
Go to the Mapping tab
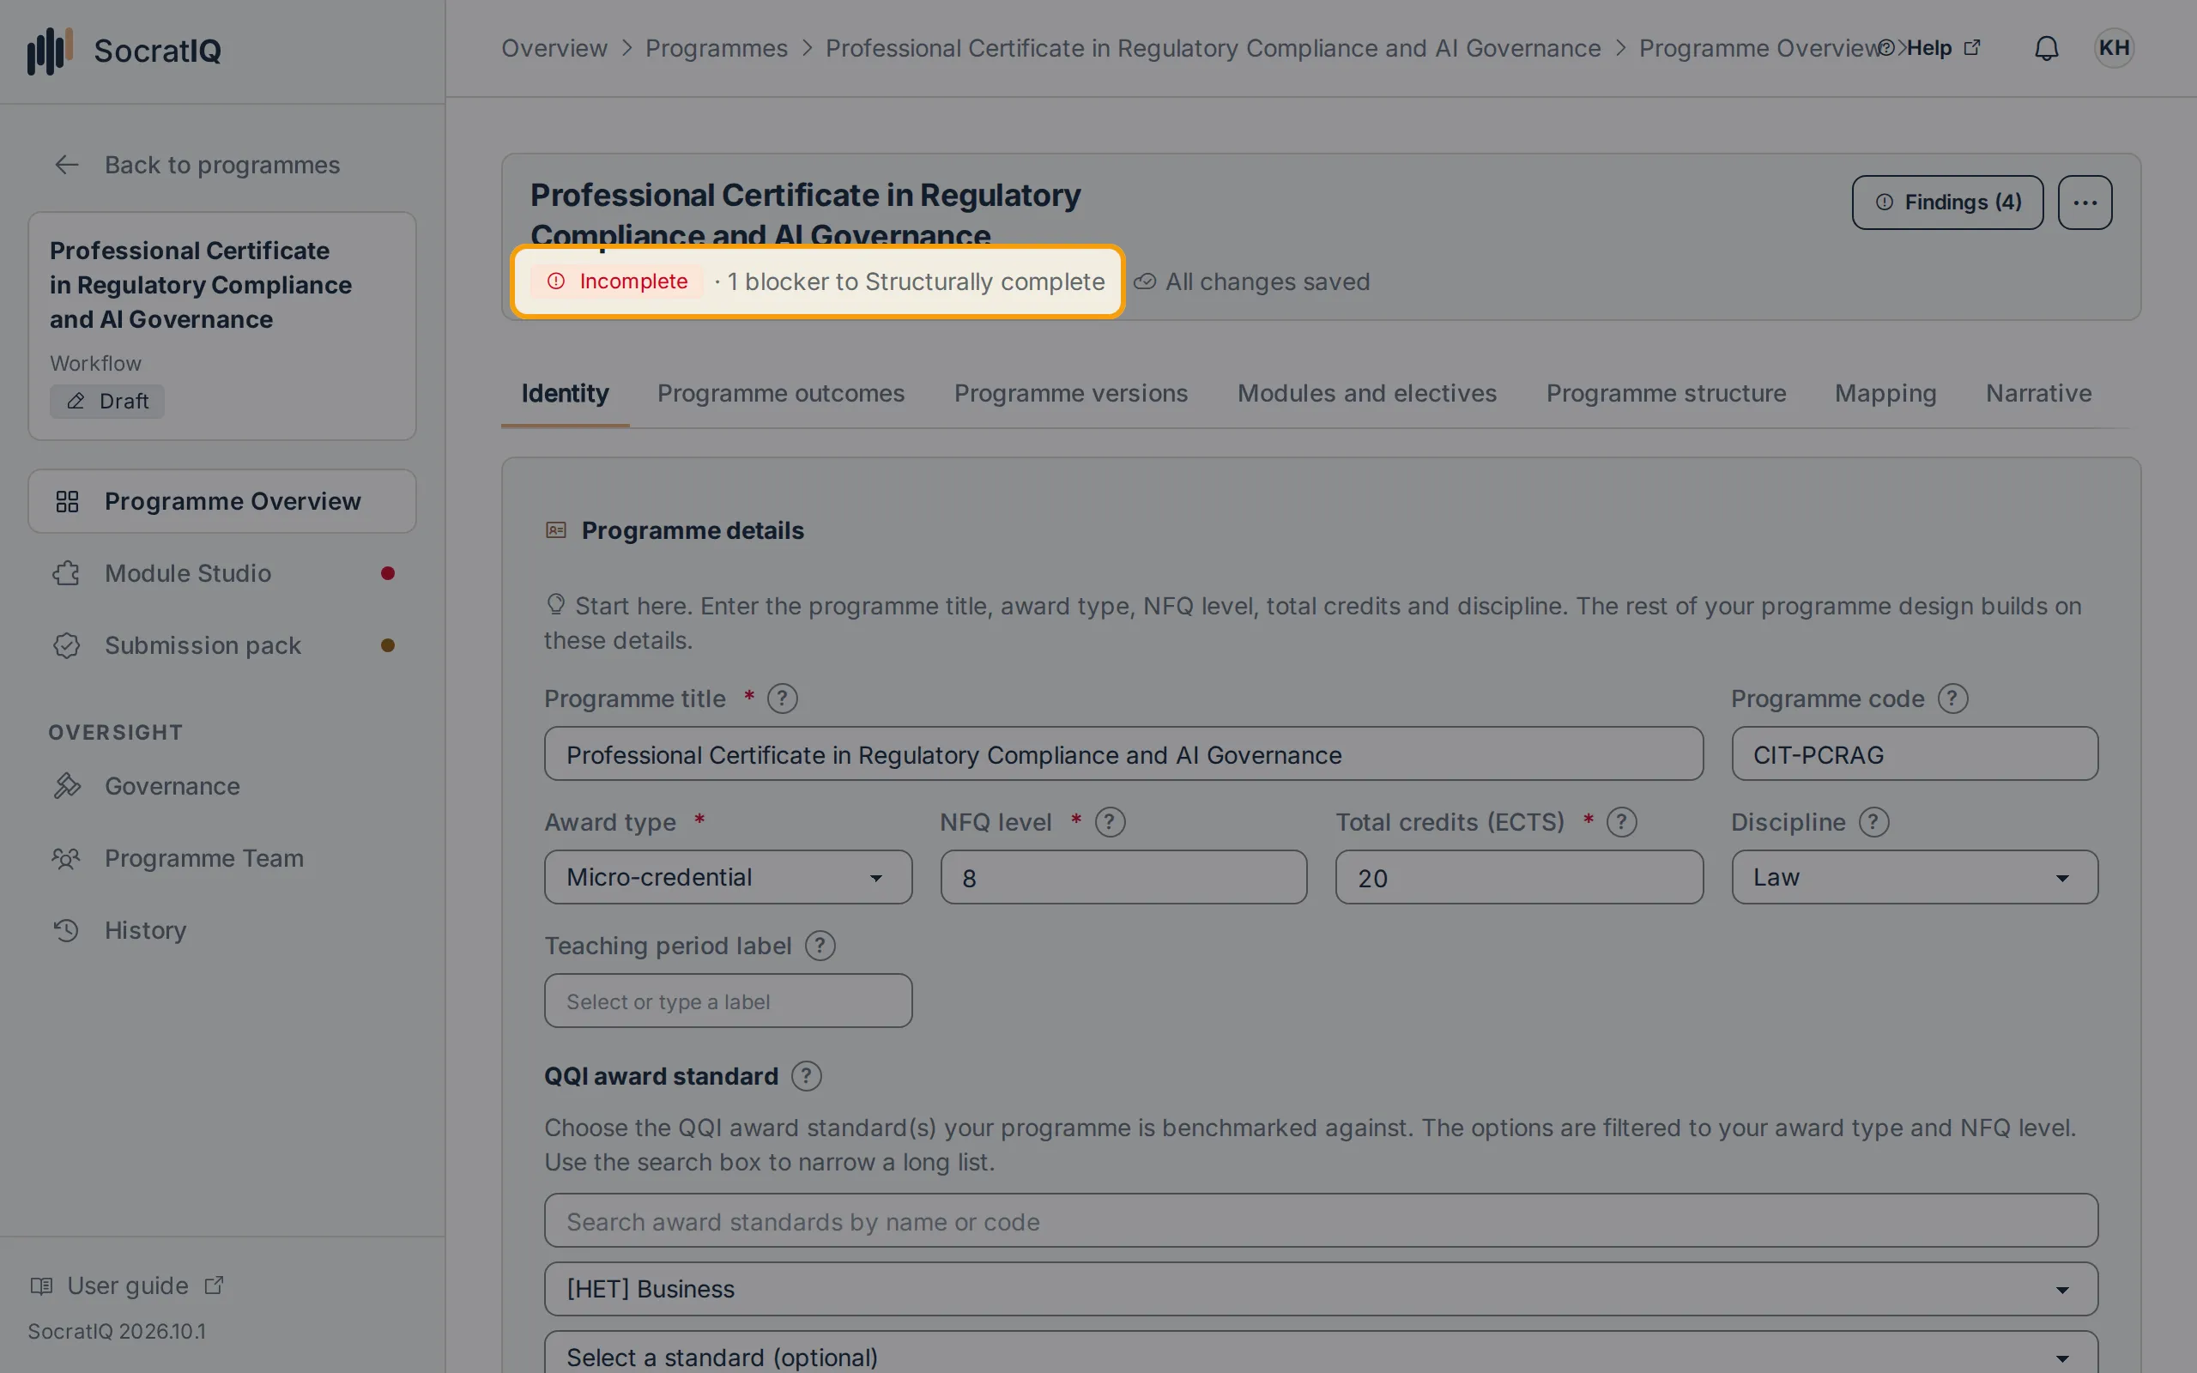(1885, 393)
